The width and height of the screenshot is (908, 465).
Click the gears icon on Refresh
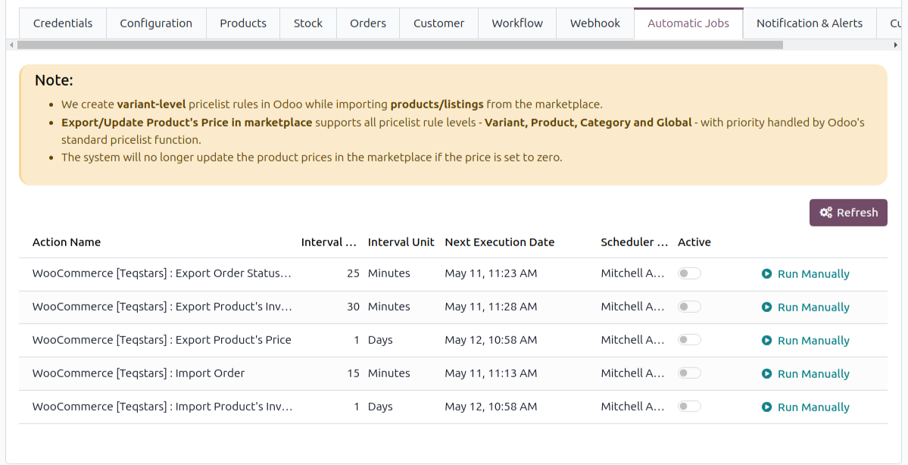coord(825,213)
